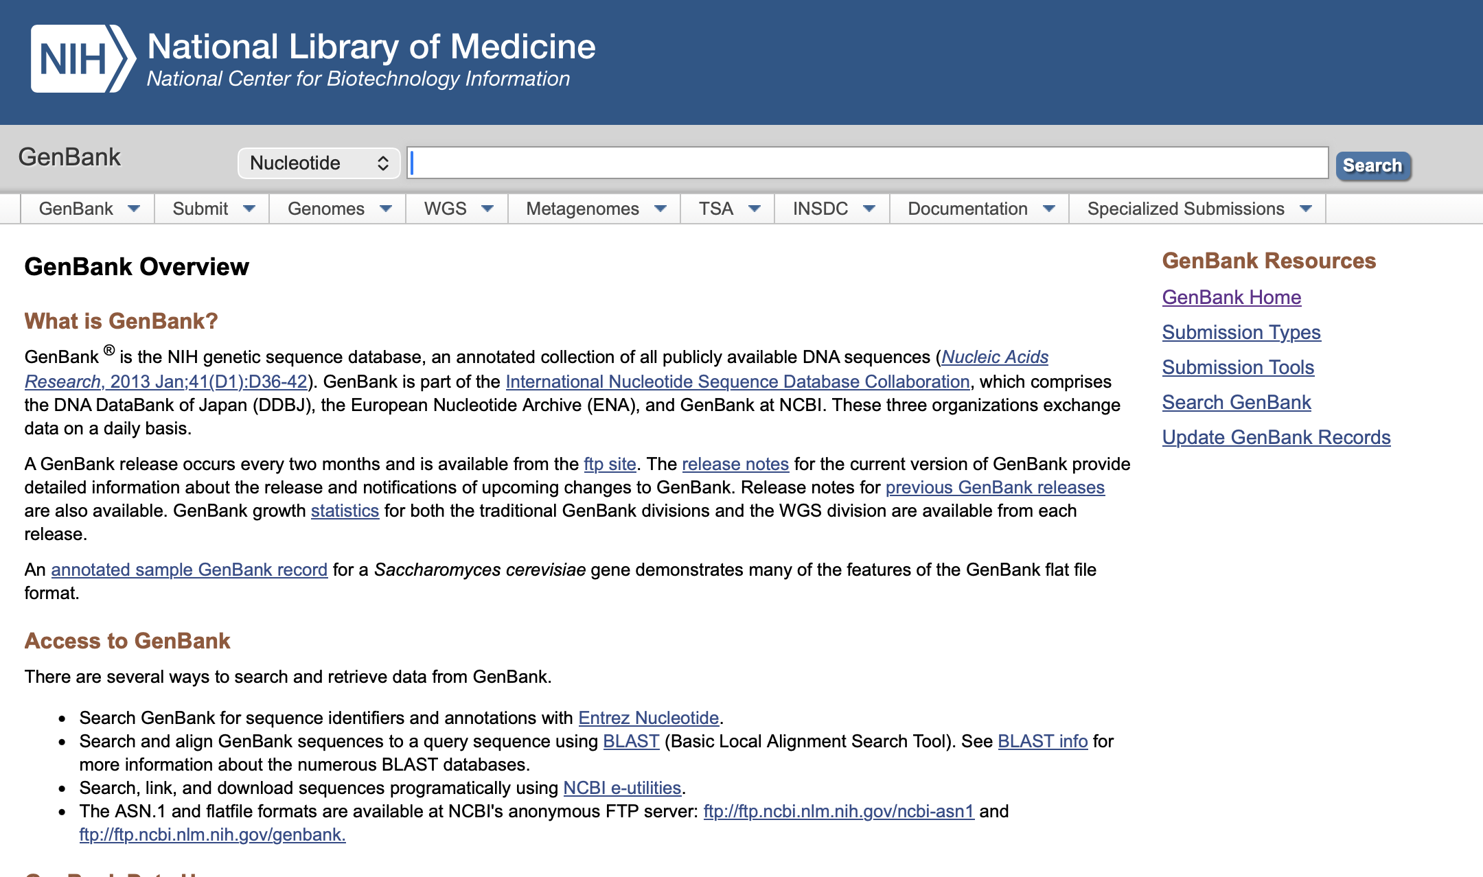This screenshot has height=877, width=1483.
Task: Open the BLAST link
Action: pyautogui.click(x=631, y=741)
